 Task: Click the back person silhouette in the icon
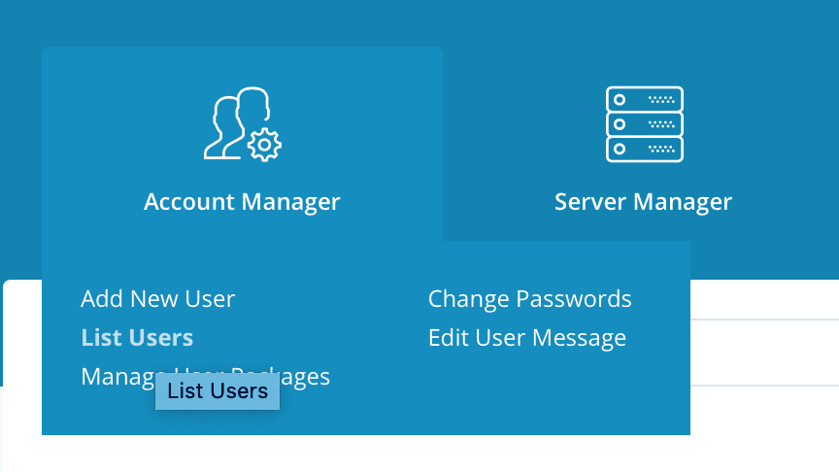(x=252, y=108)
